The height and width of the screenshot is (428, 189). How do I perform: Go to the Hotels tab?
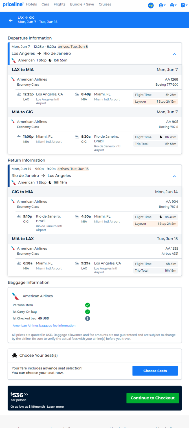(x=32, y=5)
